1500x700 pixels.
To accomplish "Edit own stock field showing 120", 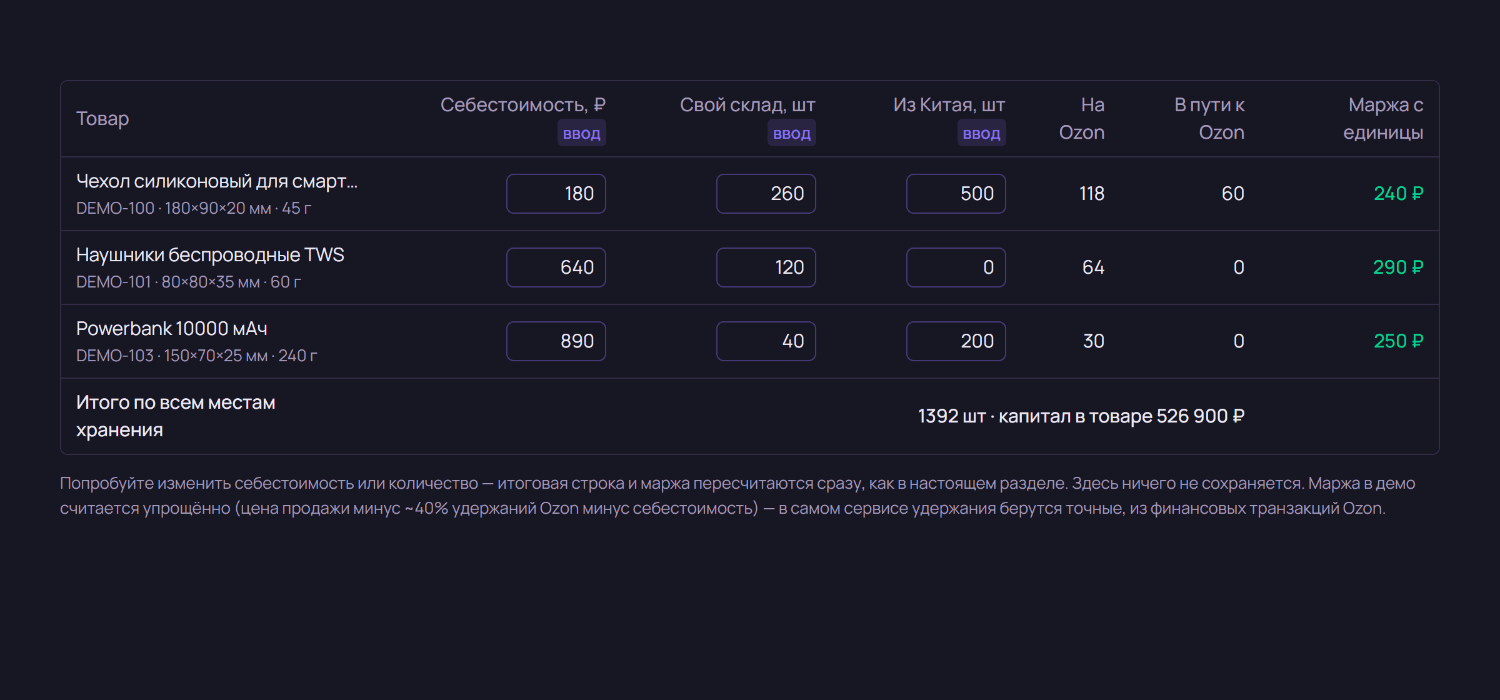I will click(766, 267).
